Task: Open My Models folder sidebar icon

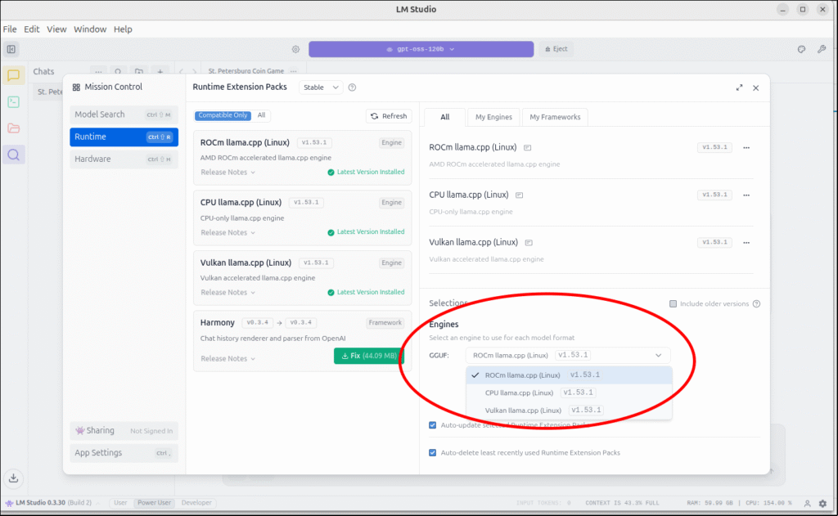Action: pos(13,128)
